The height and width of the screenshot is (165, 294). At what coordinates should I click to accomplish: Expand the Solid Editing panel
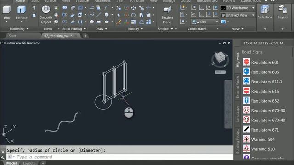(x=74, y=29)
